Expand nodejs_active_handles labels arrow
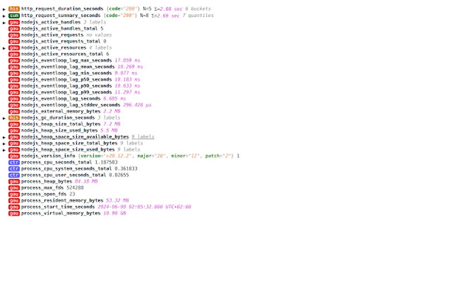The width and height of the screenshot is (452, 283). pos(4,23)
